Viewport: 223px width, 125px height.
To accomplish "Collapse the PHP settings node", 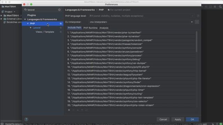I will click(x=28, y=24).
